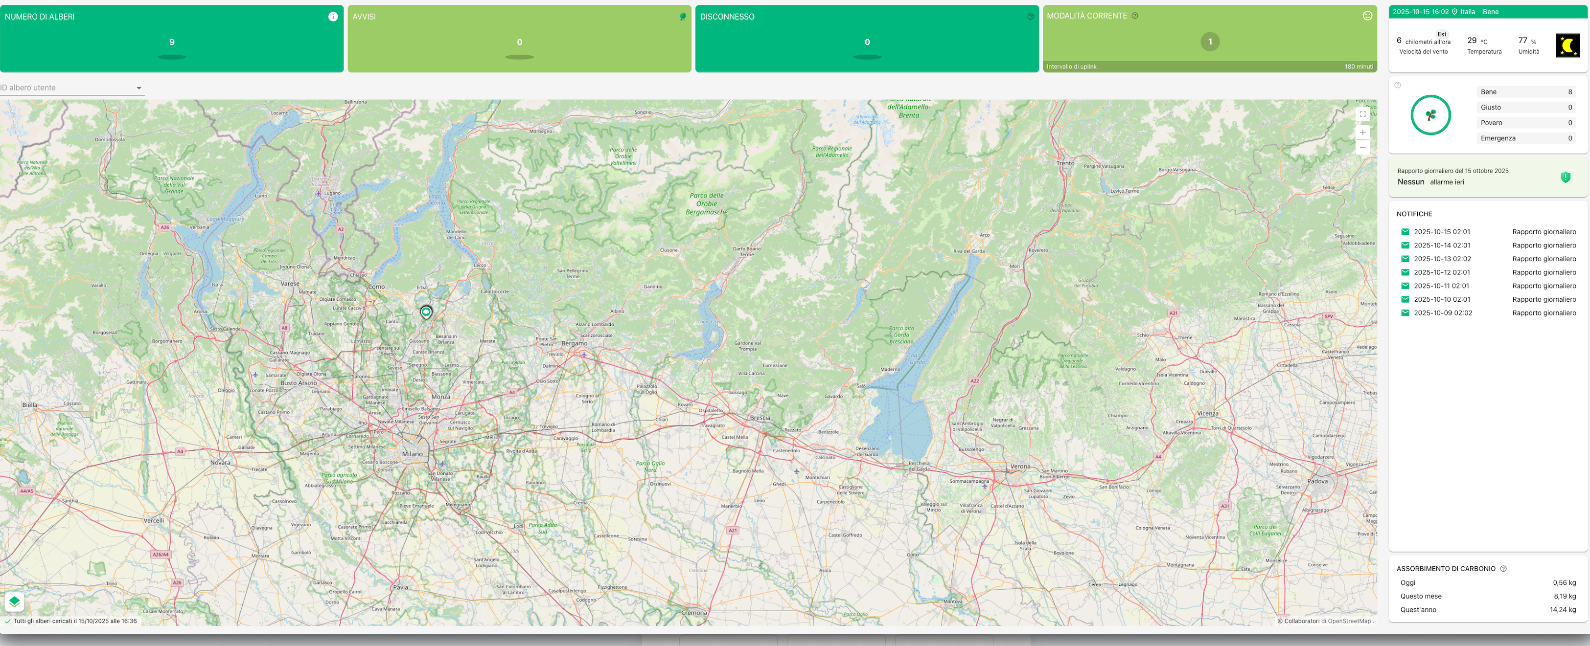Enter fullscreen map mode
Image resolution: width=1590 pixels, height=646 pixels.
coord(1362,114)
